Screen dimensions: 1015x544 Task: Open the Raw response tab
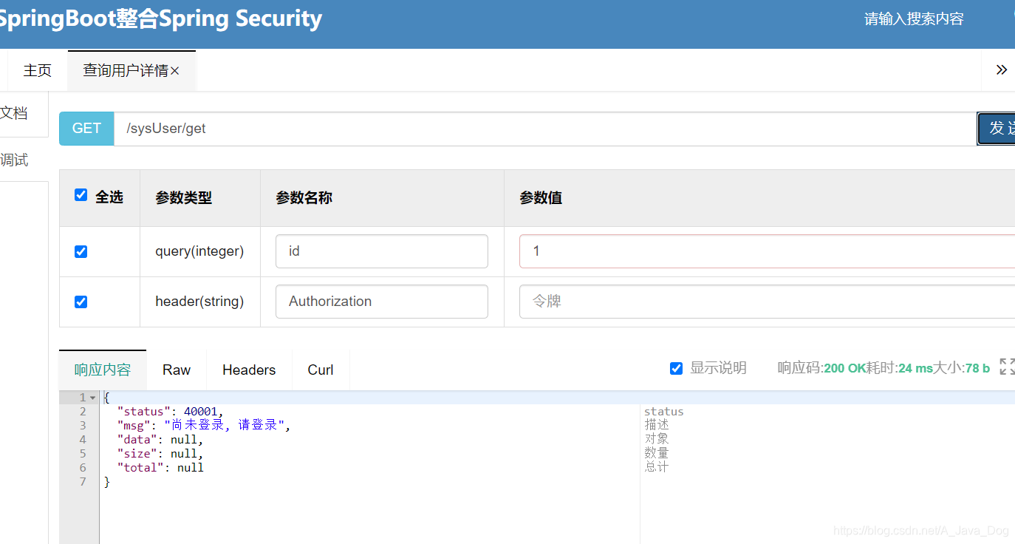[177, 370]
